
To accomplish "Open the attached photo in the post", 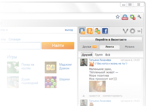I will (x=97, y=86).
